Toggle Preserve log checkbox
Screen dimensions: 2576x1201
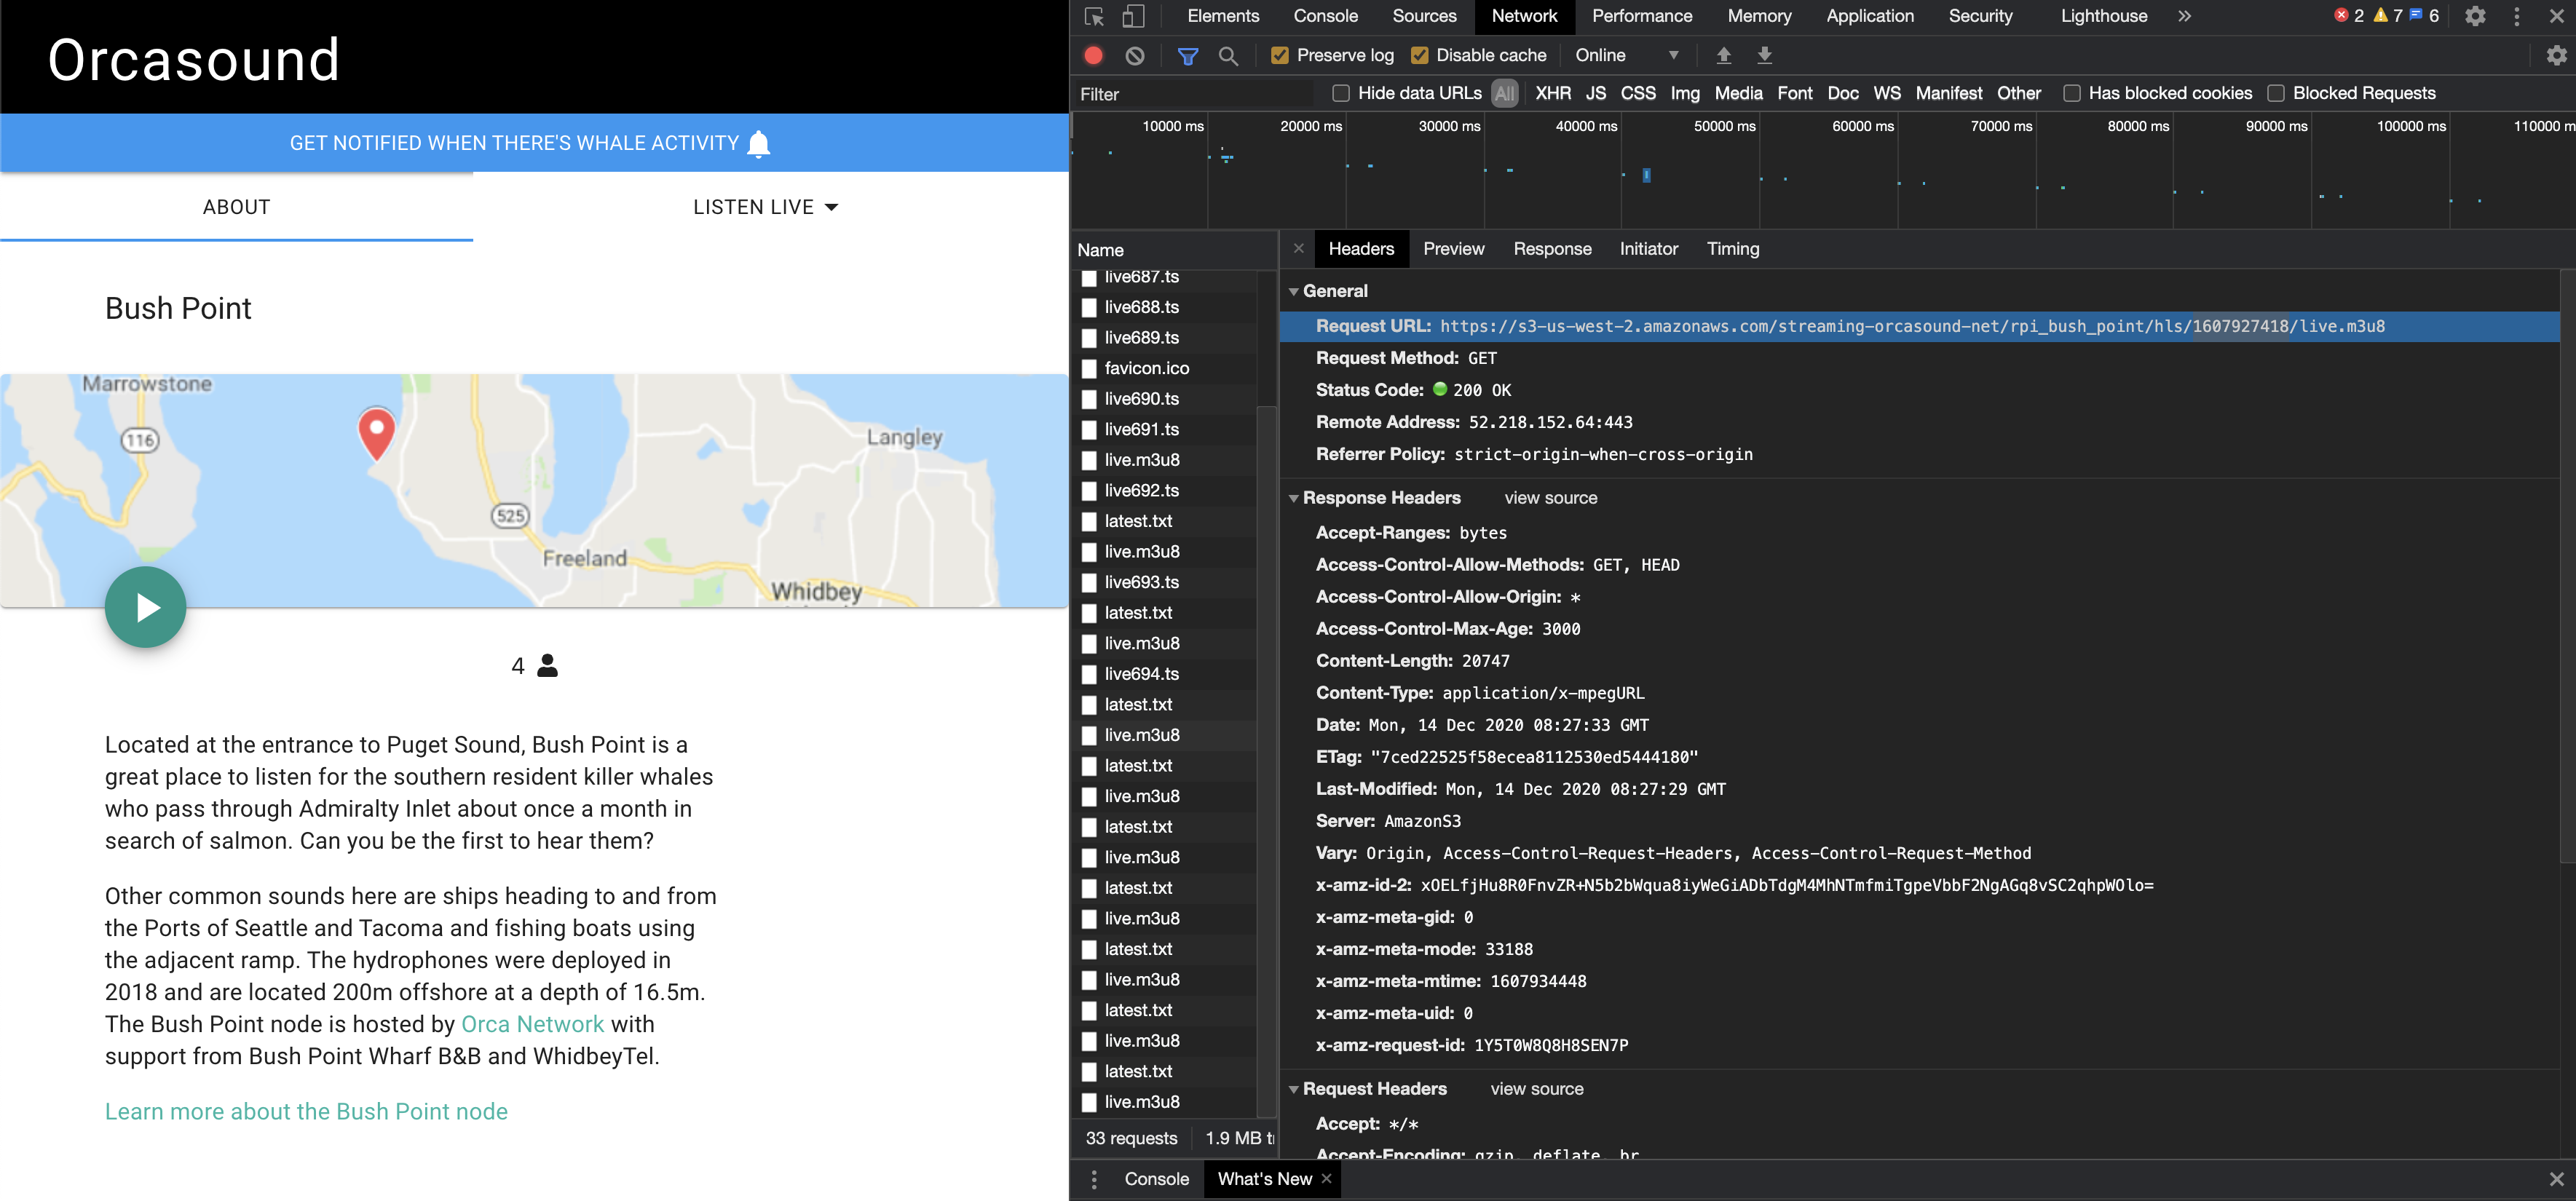coord(1279,56)
